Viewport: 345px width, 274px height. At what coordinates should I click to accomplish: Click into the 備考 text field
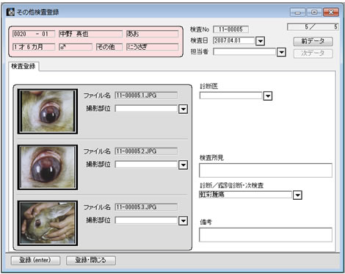(266, 235)
